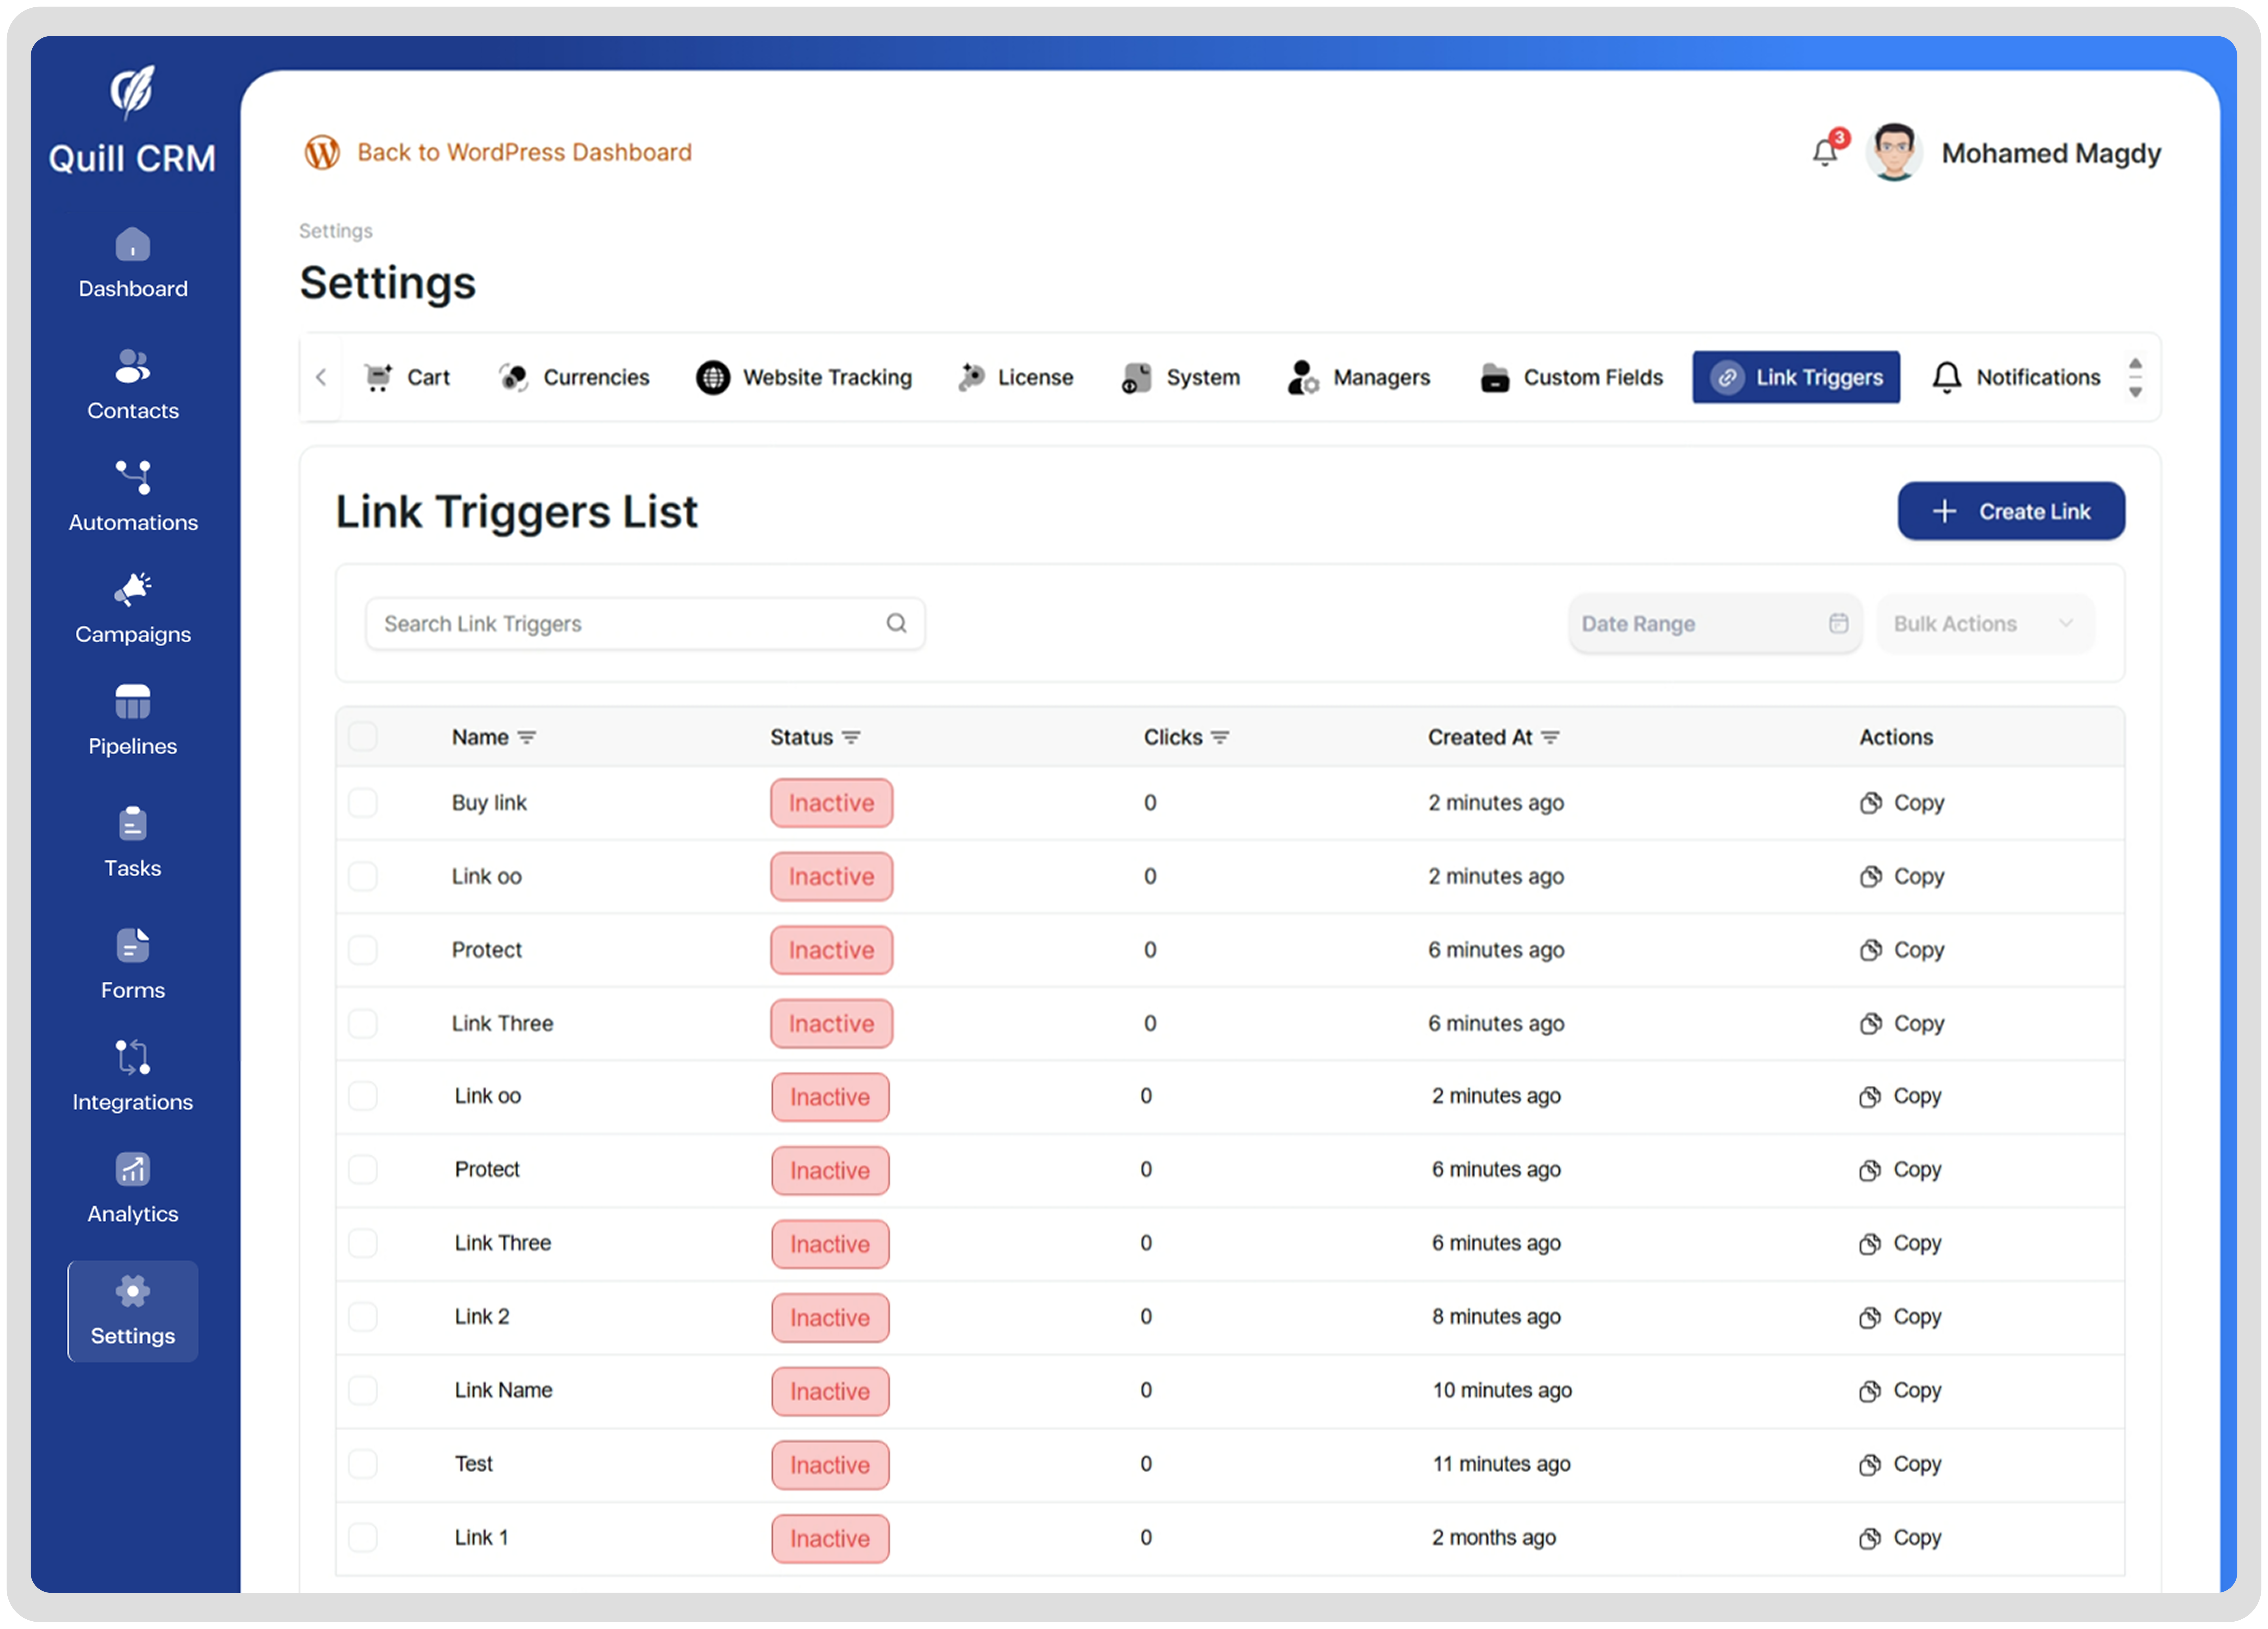The width and height of the screenshot is (2268, 1629).
Task: Select all rows with the header checkbox
Action: (363, 736)
